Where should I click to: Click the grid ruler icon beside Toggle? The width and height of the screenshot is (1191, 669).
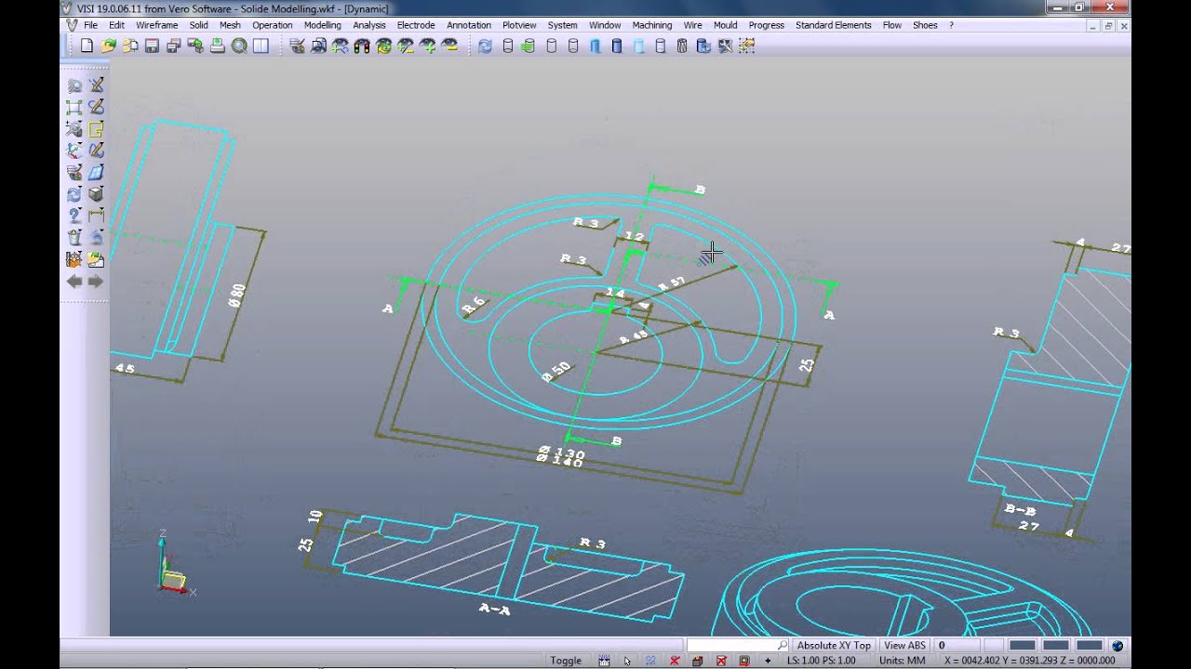pos(604,661)
